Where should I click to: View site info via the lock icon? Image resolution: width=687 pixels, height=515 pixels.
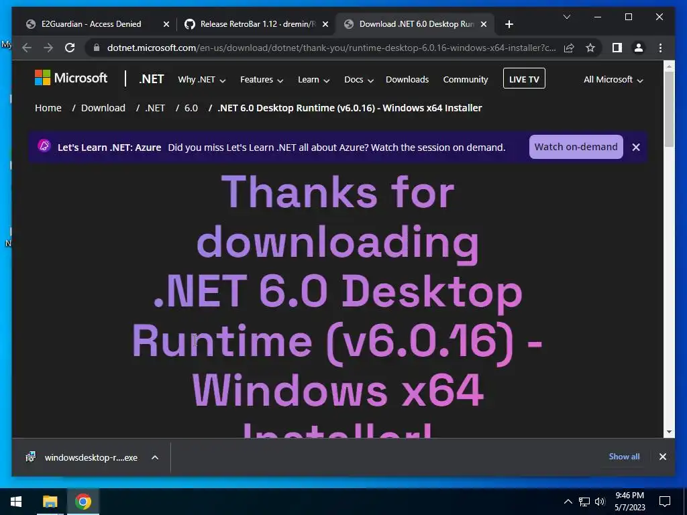click(x=97, y=48)
